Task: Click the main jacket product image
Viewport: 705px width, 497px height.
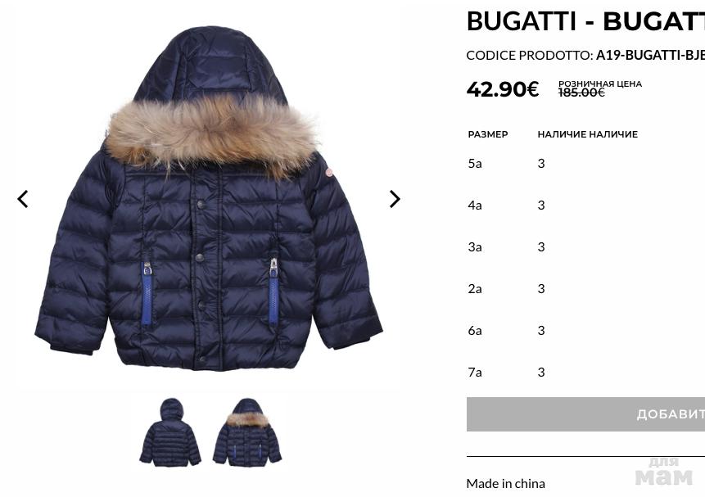Action: click(x=209, y=199)
